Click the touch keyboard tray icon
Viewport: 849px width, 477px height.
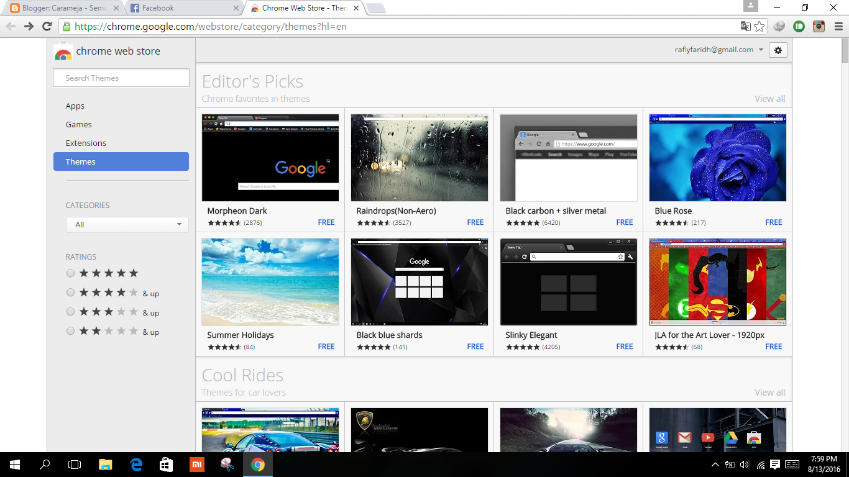[x=792, y=464]
